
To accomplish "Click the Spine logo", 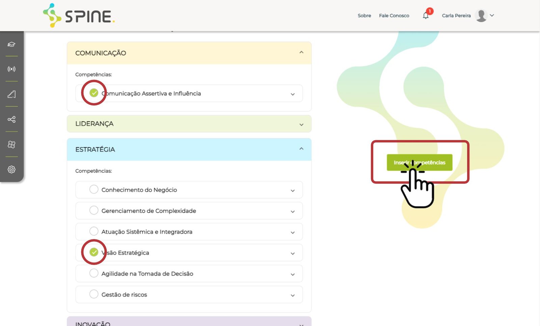I will (79, 16).
